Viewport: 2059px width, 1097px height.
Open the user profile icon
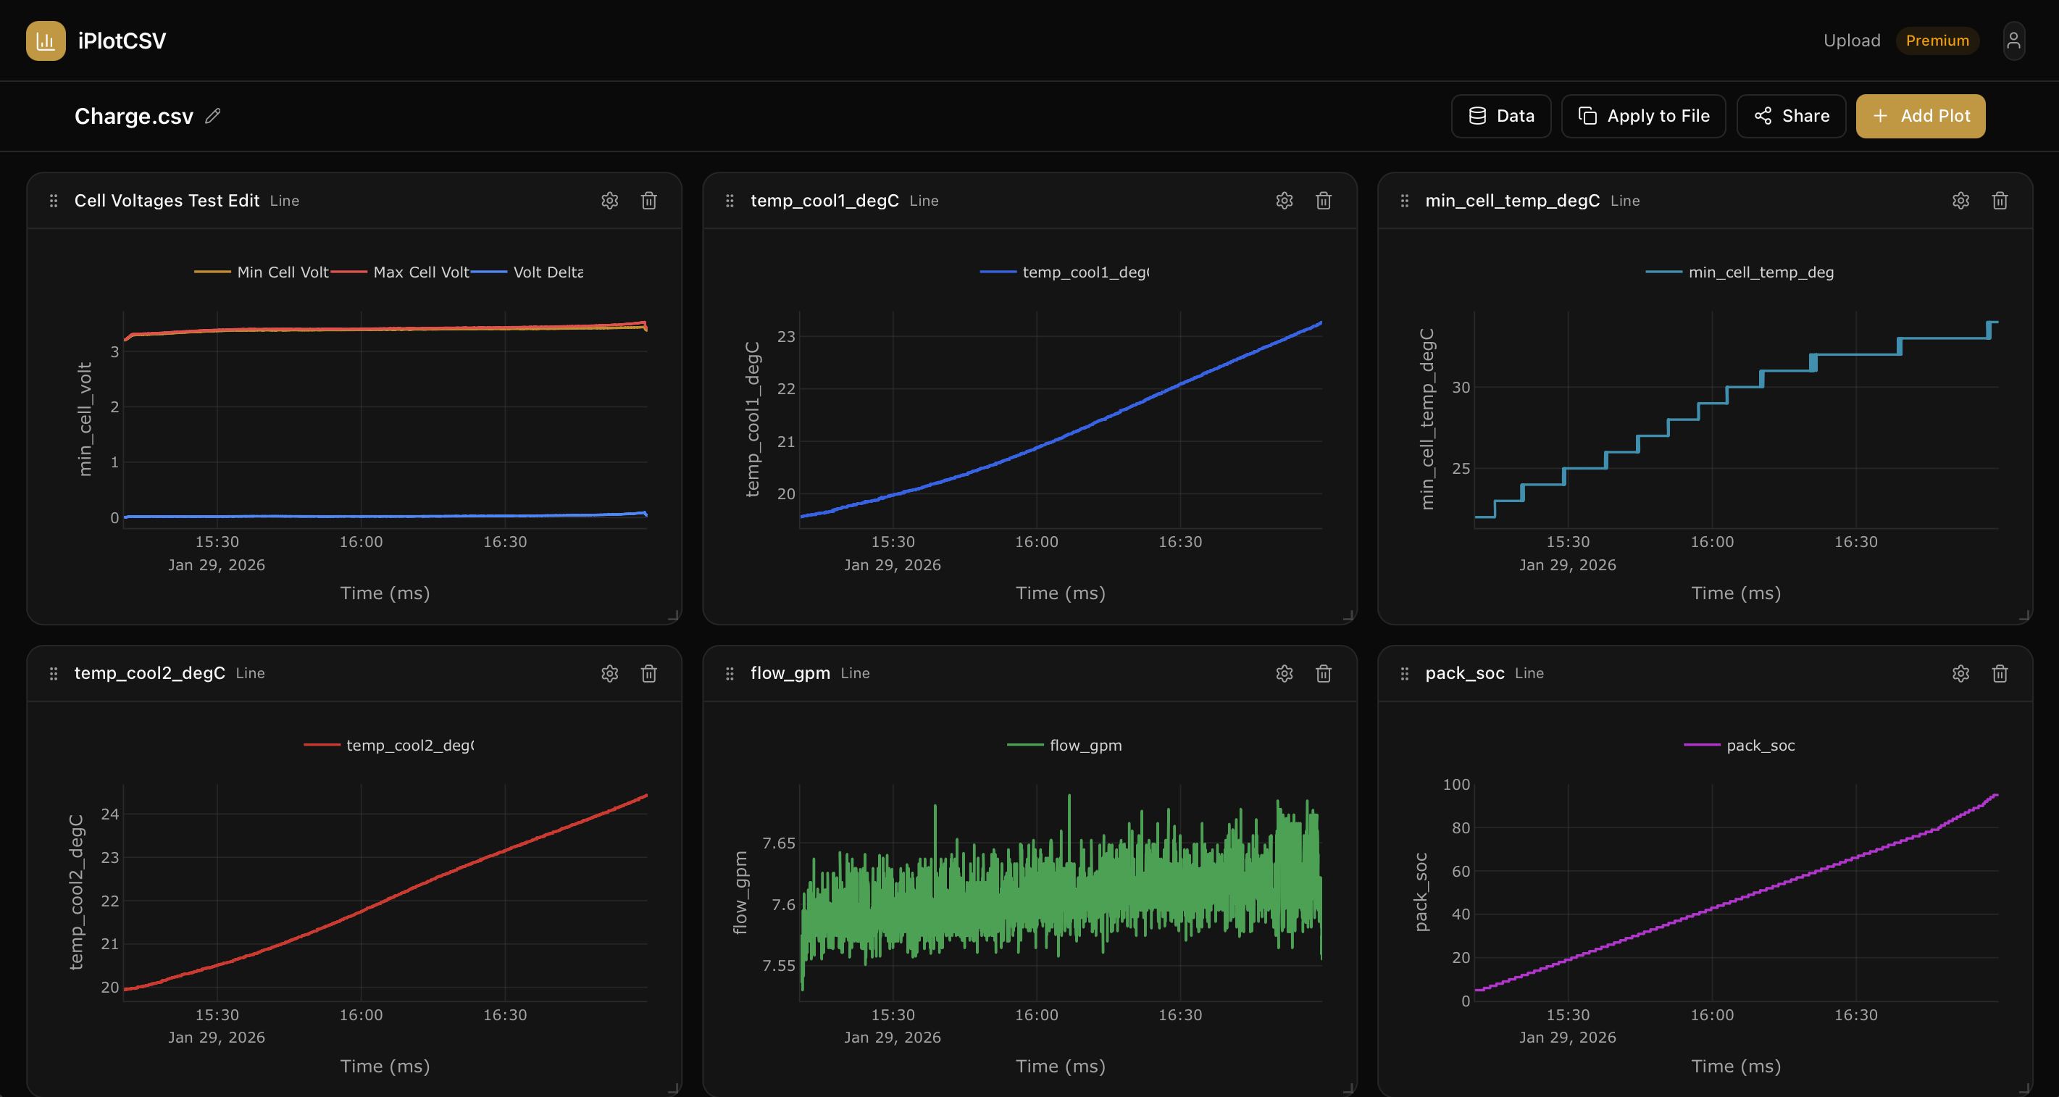(x=2013, y=41)
